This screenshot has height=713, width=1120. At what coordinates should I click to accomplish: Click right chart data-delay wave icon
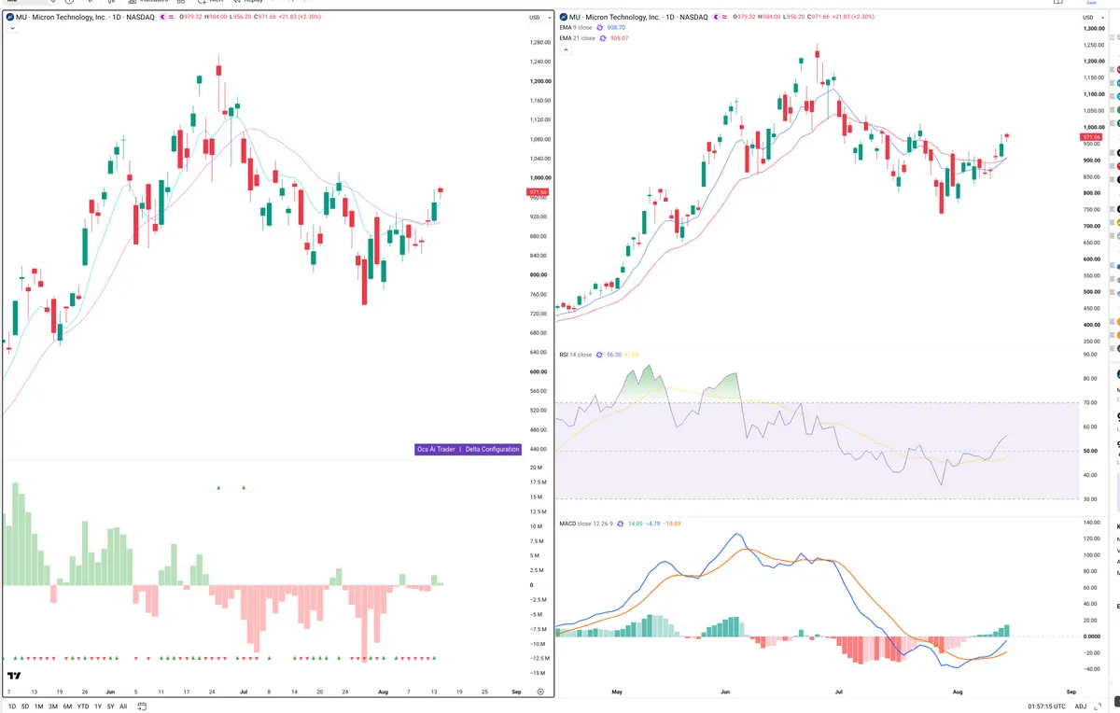pyautogui.click(x=724, y=17)
